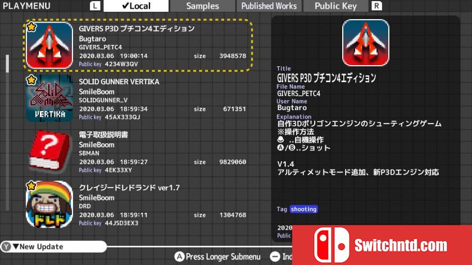Select title GIVERS P3D プチコン4エディション in list
Image resolution: width=472 pixels, height=265 pixels.
tap(137, 29)
